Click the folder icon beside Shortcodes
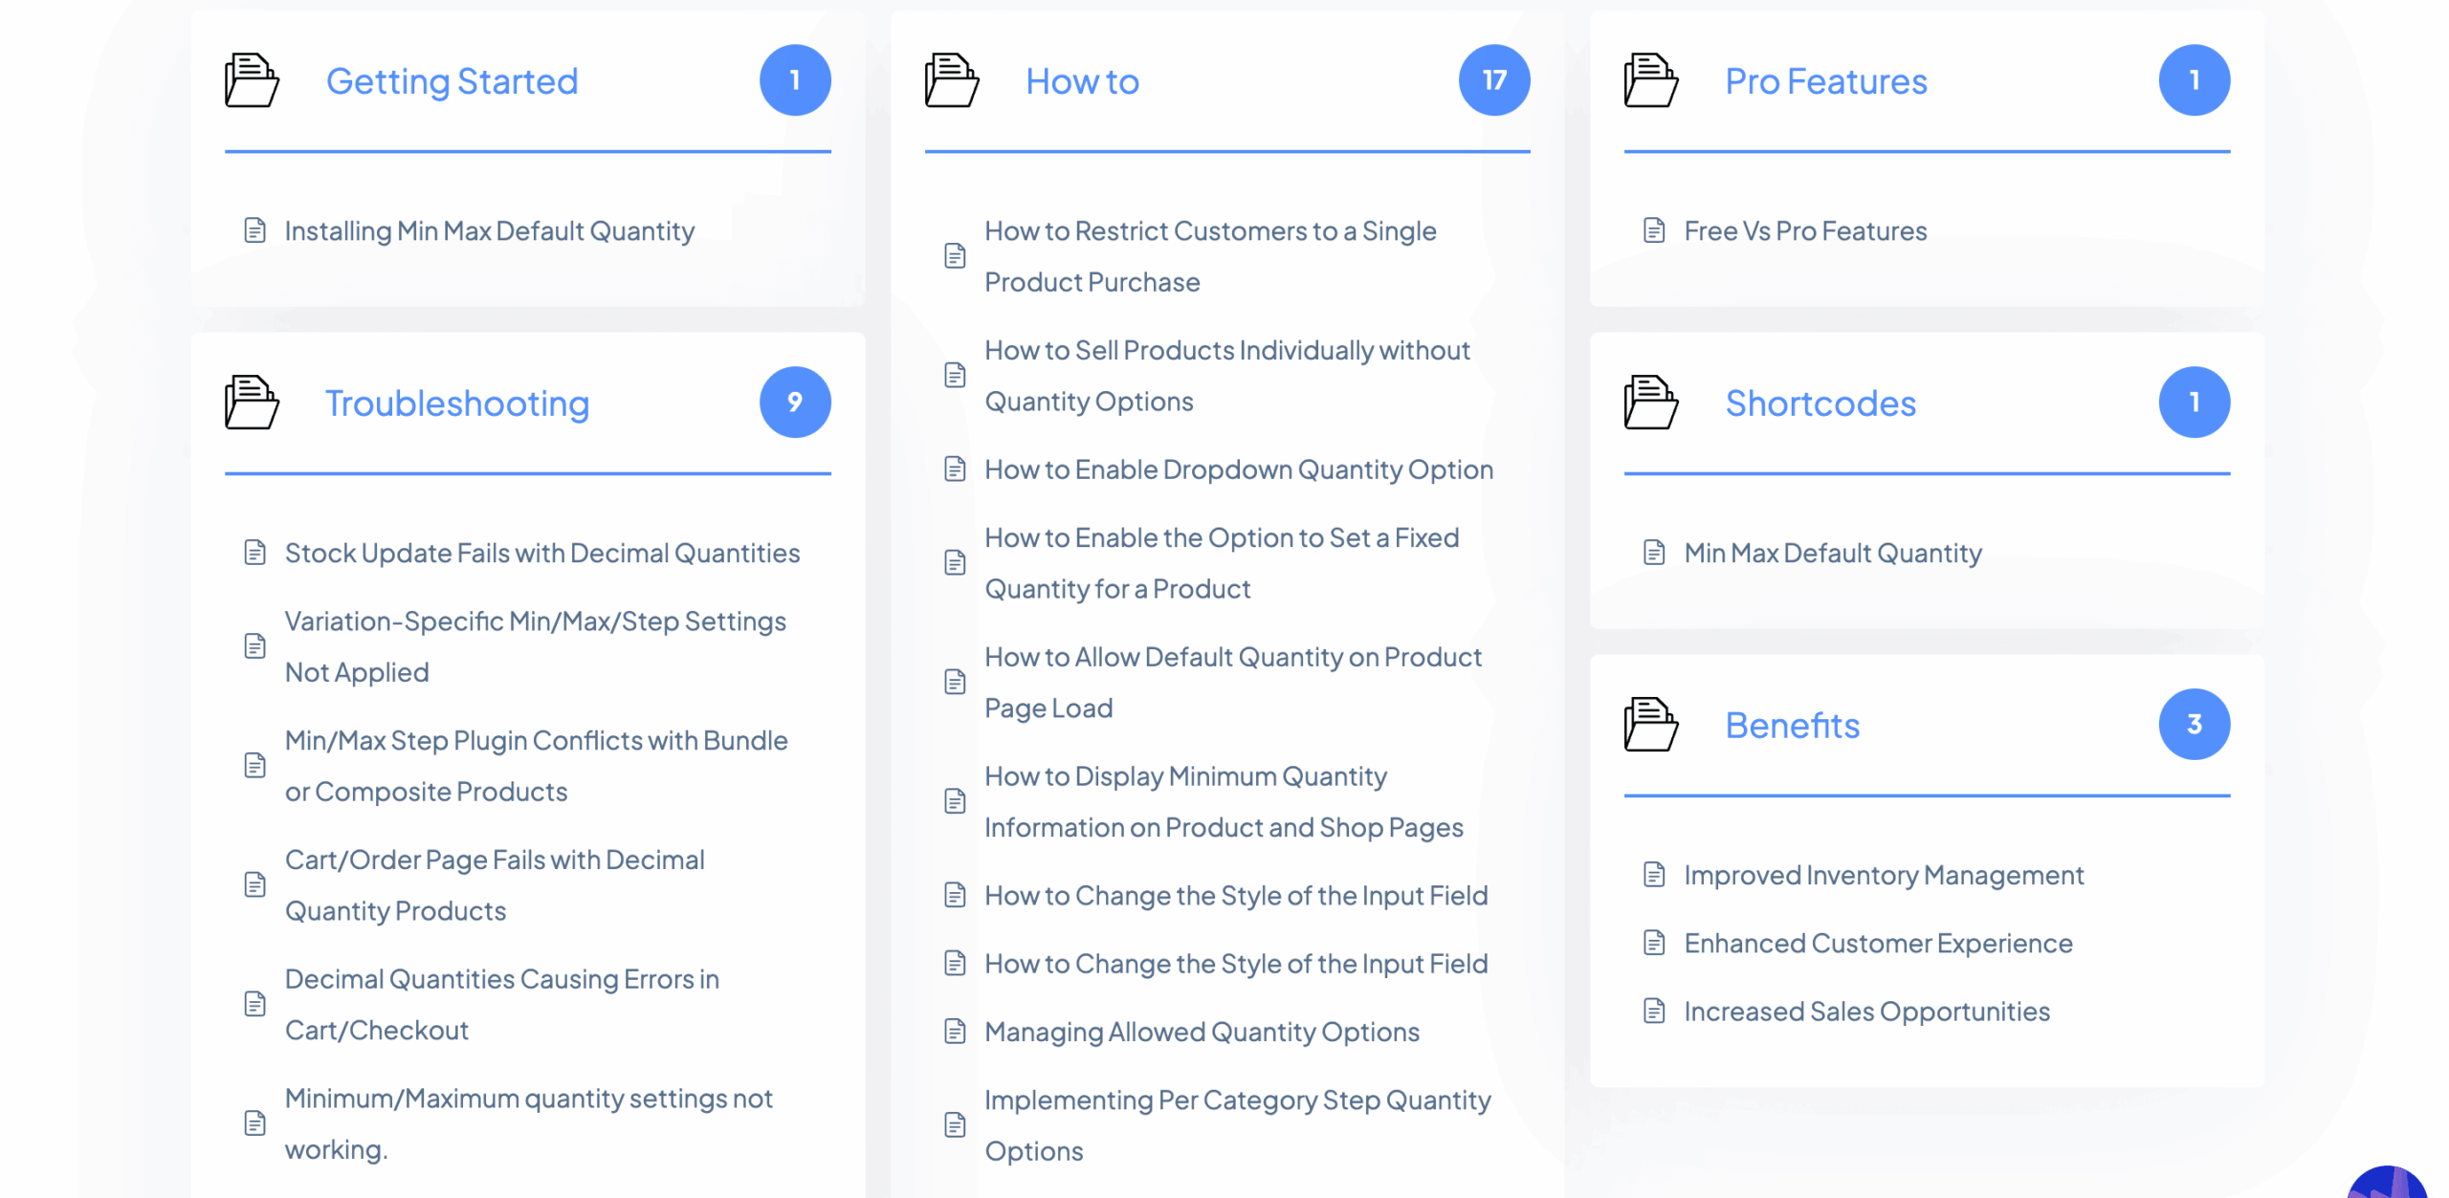This screenshot has width=2449, height=1198. (x=1650, y=403)
